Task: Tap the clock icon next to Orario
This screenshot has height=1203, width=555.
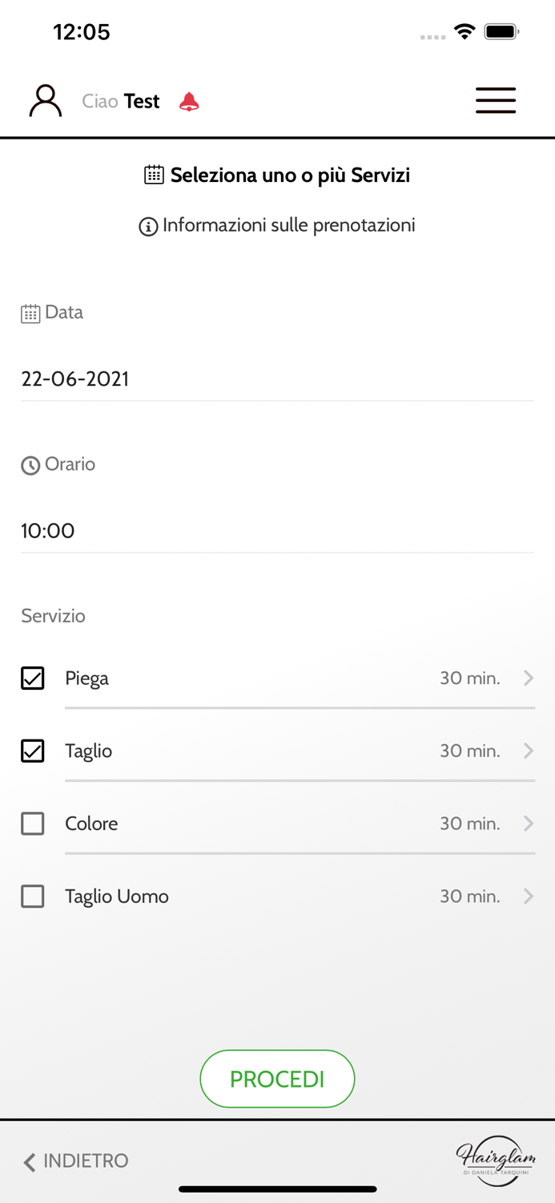Action: point(30,465)
